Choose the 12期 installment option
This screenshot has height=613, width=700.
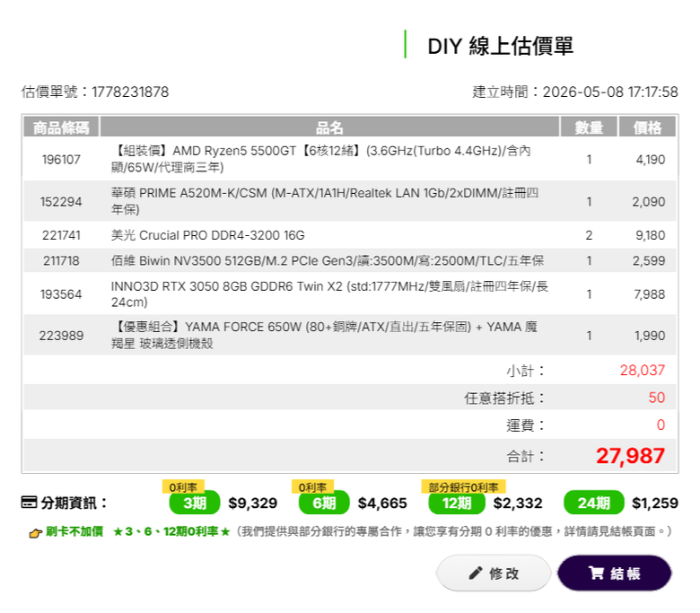click(x=457, y=503)
